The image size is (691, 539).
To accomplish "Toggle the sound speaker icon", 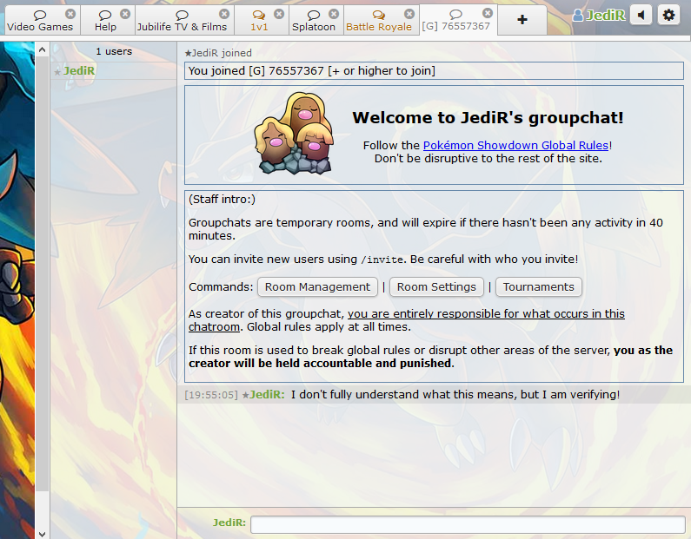I will 641,15.
